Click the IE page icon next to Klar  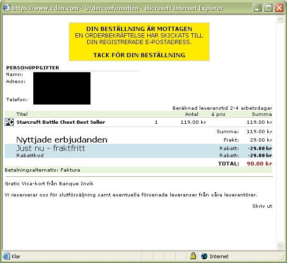coord(6,256)
